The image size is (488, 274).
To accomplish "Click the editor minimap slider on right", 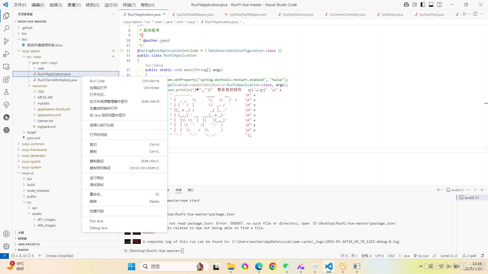I will point(486,103).
